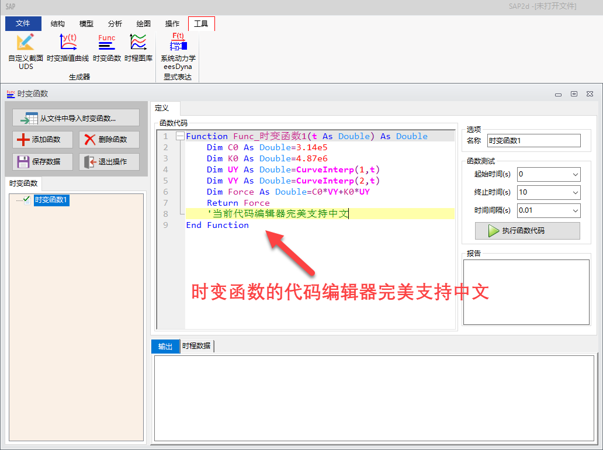
Task: Open the 自定义截面 UDS tool
Action: tap(26, 51)
